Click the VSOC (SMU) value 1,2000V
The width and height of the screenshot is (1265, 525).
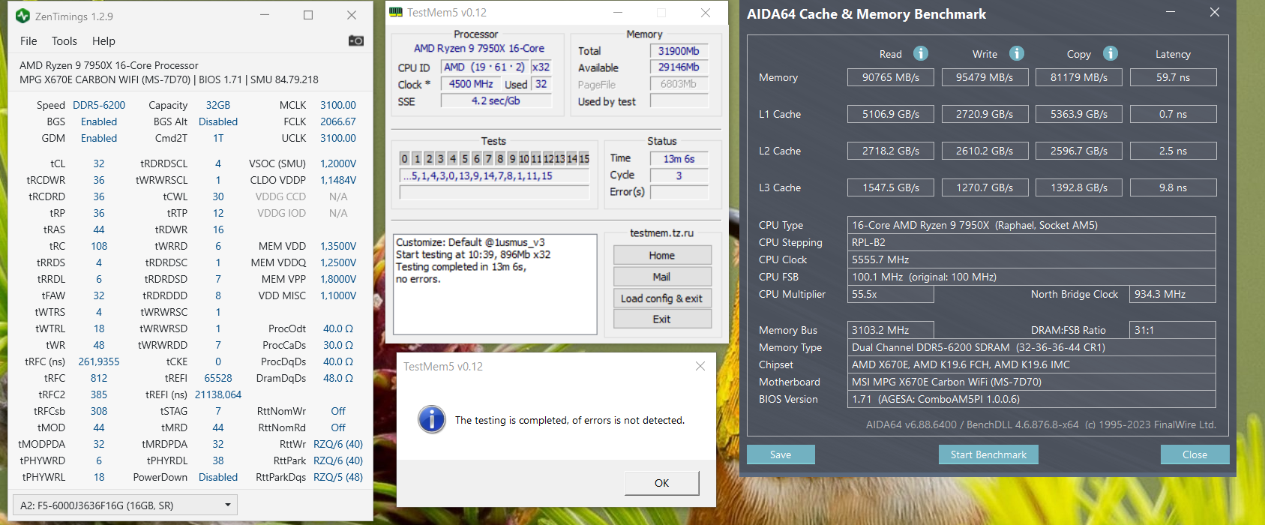338,163
